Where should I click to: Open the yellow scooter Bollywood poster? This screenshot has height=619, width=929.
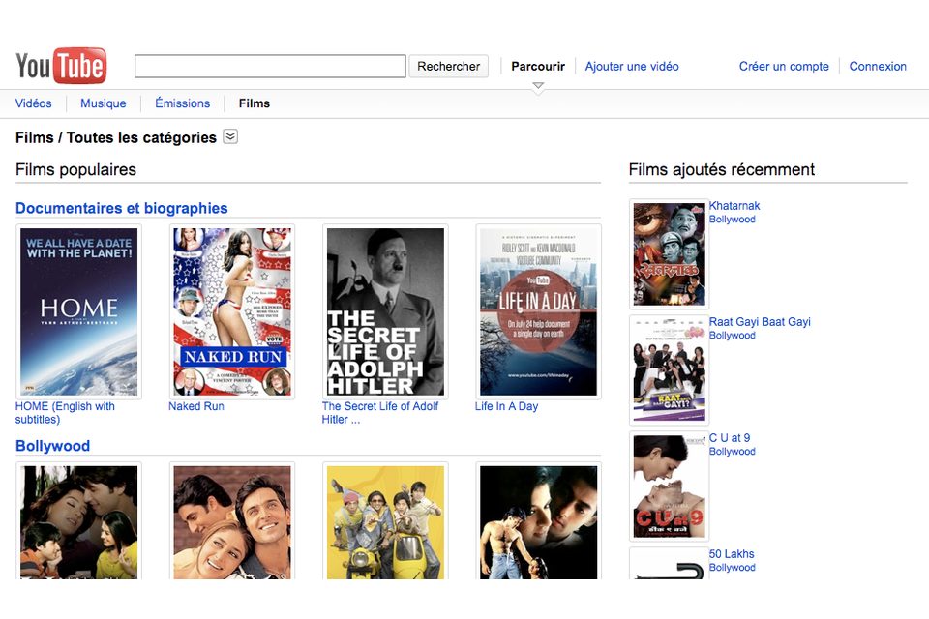[x=385, y=521]
